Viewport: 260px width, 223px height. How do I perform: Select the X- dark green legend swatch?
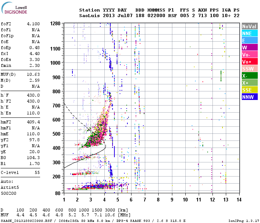tap(250, 76)
